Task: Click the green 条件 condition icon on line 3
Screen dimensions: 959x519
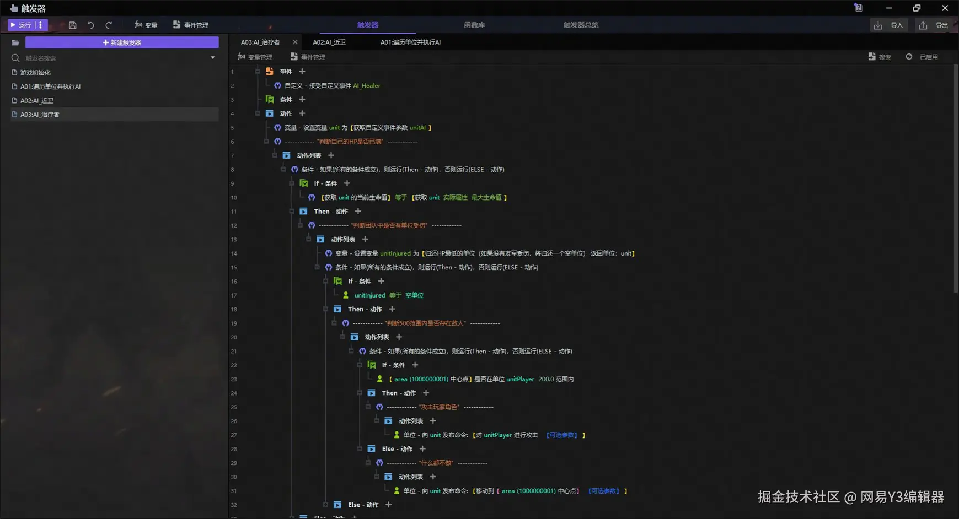Action: (270, 100)
